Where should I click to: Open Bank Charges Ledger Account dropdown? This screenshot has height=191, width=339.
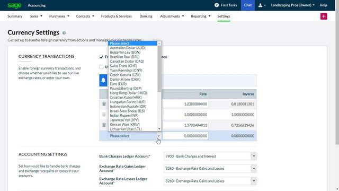[x=254, y=156]
